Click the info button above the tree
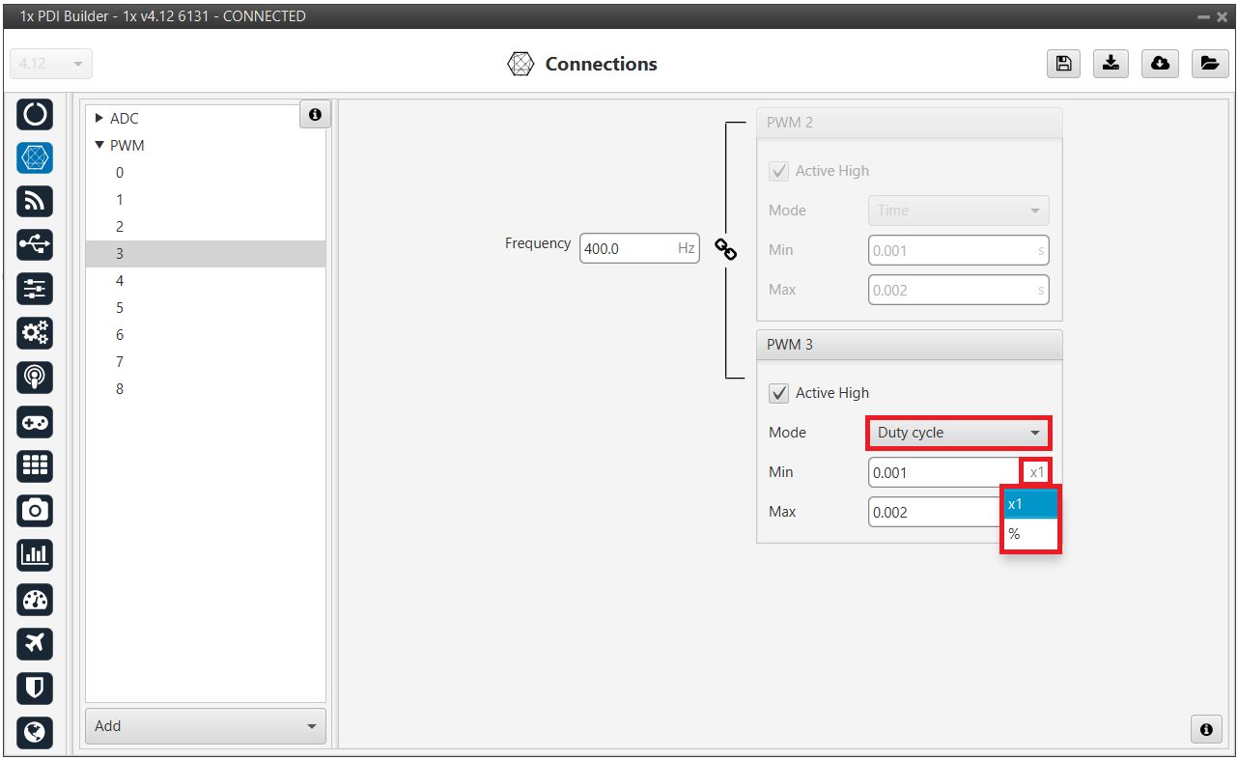Image resolution: width=1238 pixels, height=760 pixels. tap(315, 115)
